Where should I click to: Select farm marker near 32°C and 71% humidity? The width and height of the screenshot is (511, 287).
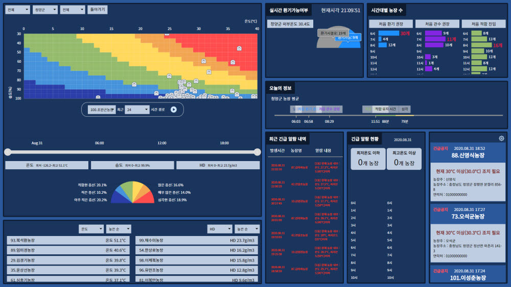[x=209, y=72]
